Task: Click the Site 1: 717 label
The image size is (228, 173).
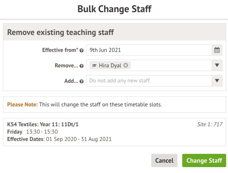Action: (x=210, y=124)
